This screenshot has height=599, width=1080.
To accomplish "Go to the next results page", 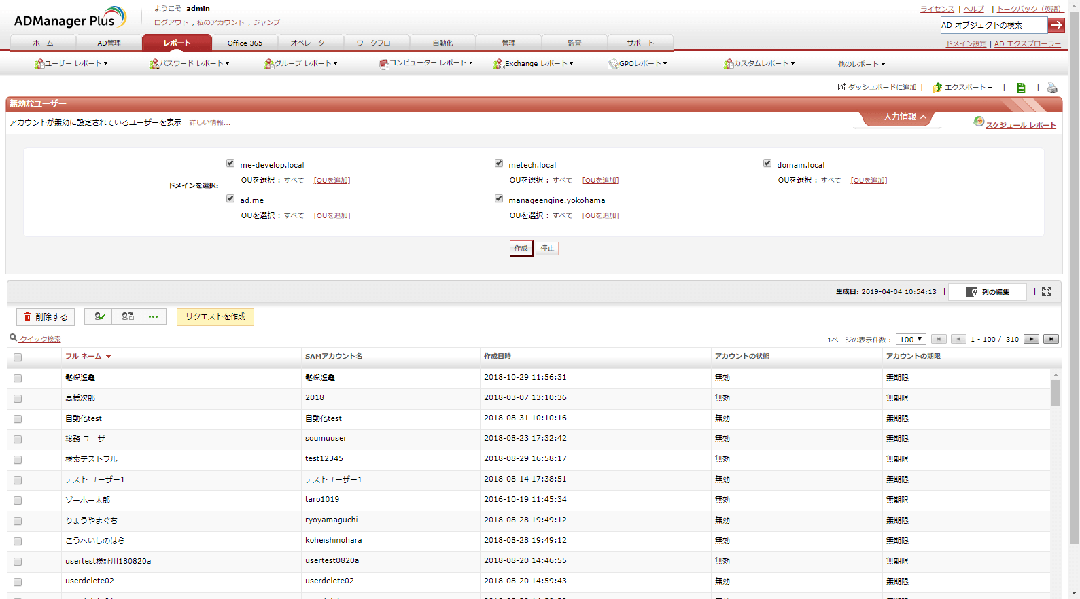I will tap(1031, 339).
